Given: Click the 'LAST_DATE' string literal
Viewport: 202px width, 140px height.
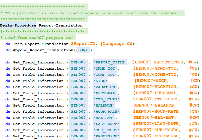Looking at the screenshot, I should (x=106, y=124).
